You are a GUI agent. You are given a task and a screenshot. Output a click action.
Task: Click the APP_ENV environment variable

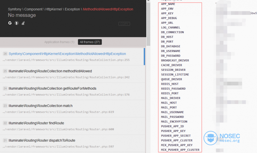[x=167, y=9]
